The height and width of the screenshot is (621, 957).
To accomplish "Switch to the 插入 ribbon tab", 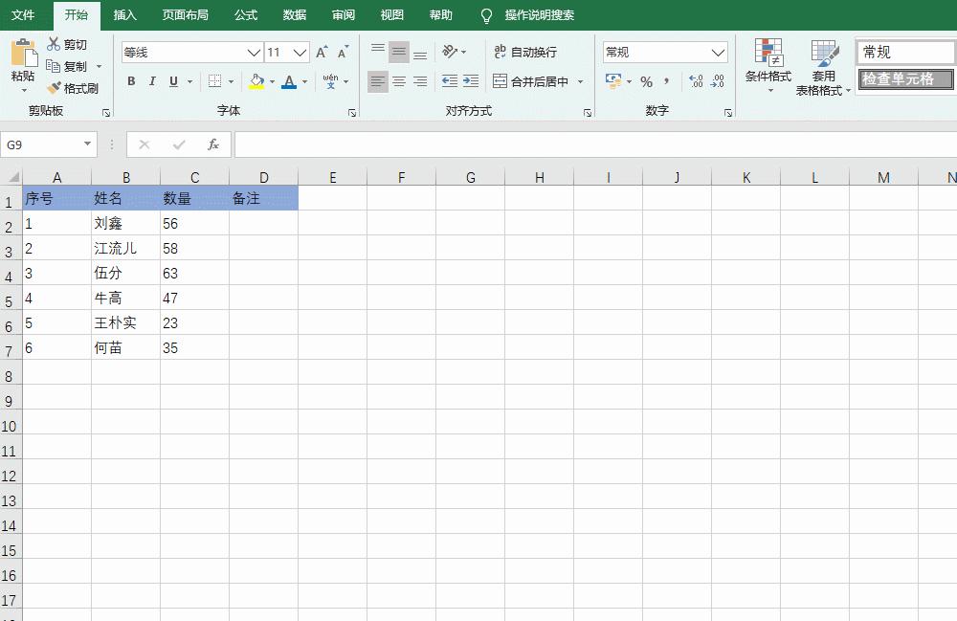I will point(124,15).
